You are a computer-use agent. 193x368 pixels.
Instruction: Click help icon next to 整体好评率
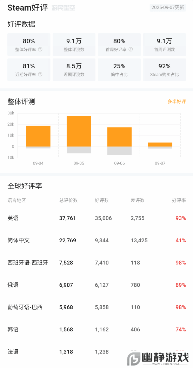tap(40, 50)
